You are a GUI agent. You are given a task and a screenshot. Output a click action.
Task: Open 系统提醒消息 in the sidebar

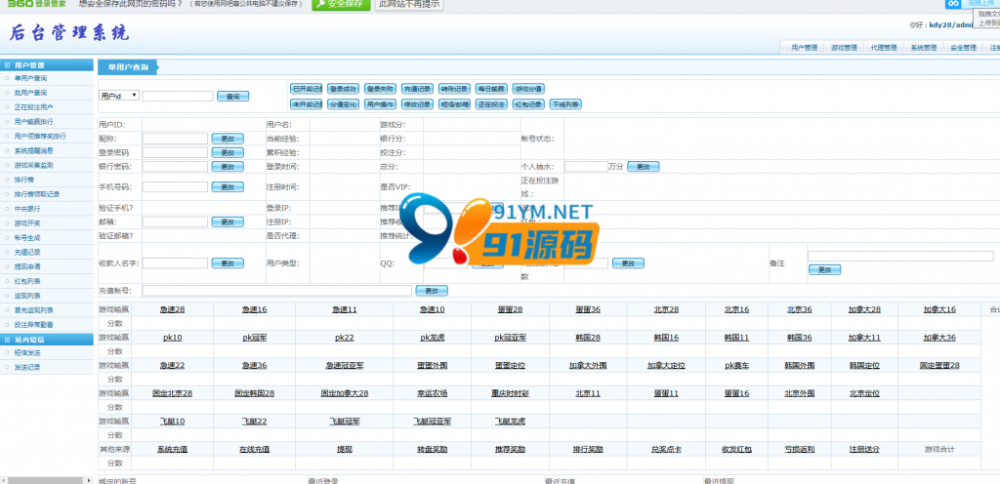(x=34, y=151)
